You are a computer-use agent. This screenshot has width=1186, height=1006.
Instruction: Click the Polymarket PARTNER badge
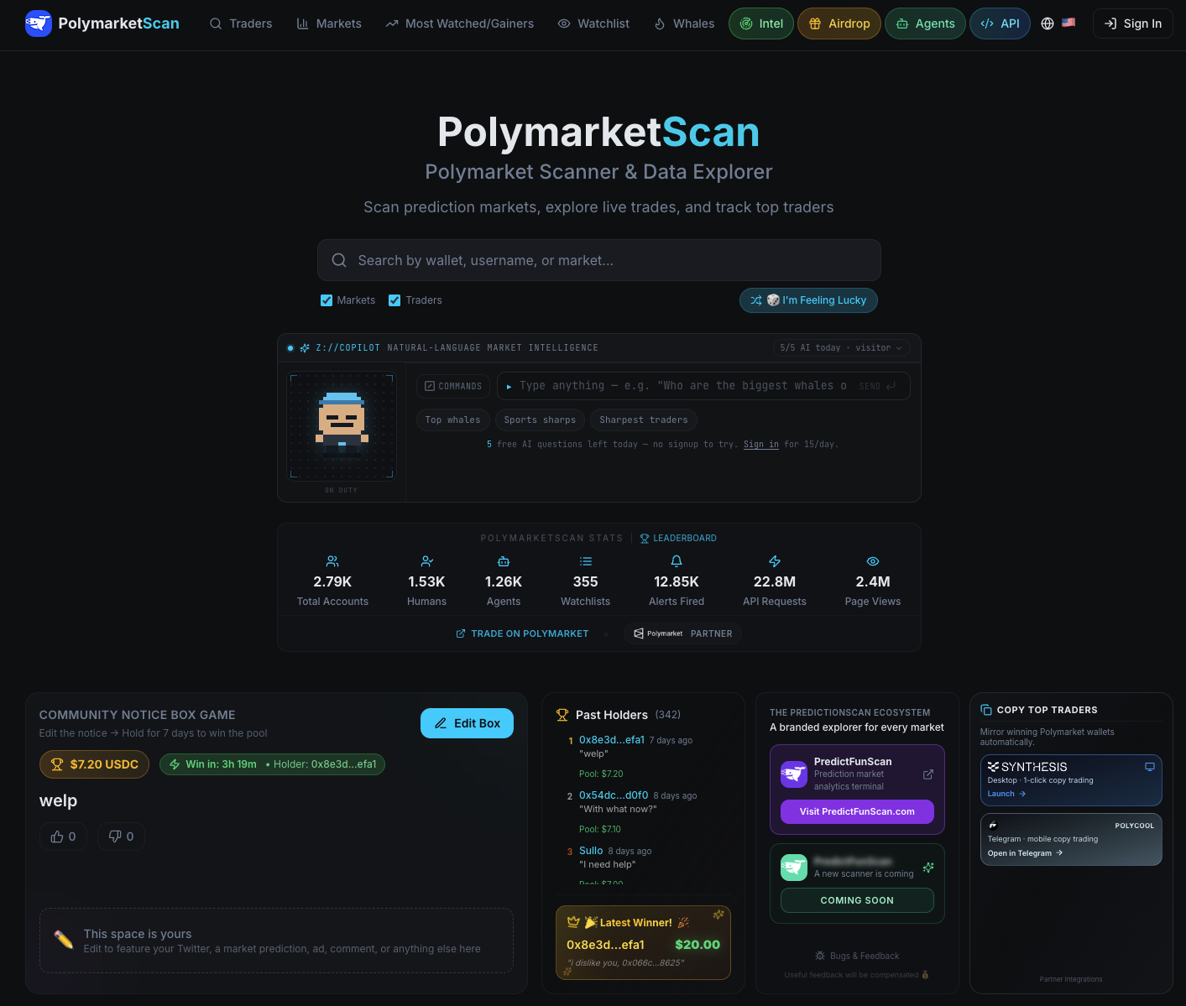tap(682, 633)
